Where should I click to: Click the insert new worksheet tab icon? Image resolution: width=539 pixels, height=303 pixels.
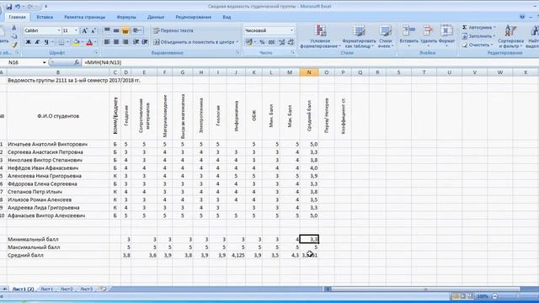102,289
